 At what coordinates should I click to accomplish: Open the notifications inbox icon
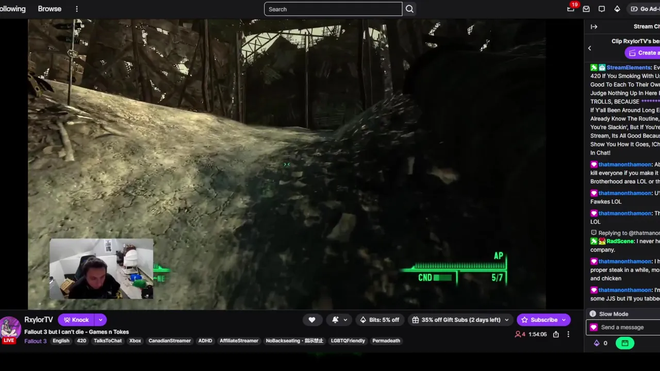tap(586, 9)
